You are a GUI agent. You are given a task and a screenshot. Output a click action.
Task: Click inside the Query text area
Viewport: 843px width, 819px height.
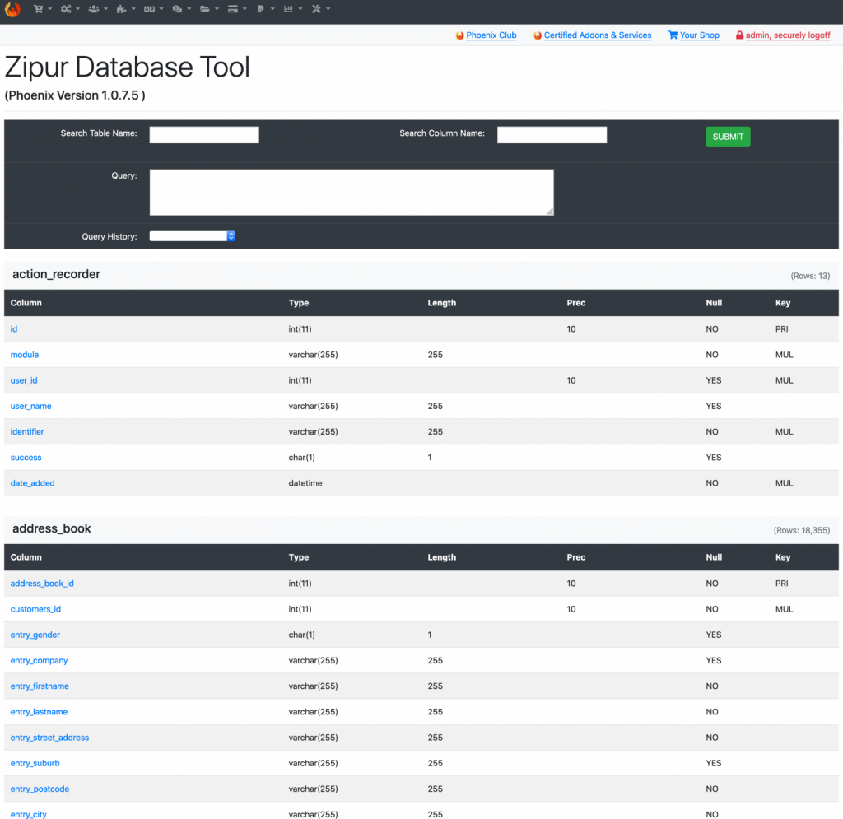(351, 193)
